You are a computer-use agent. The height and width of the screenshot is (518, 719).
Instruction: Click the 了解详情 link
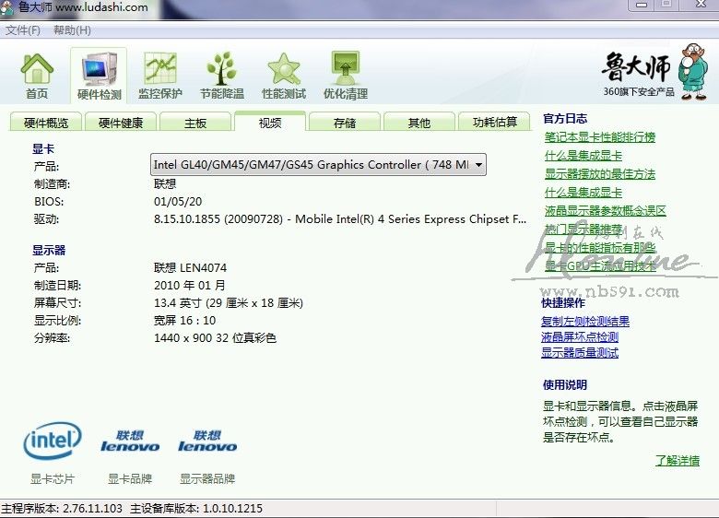[x=678, y=460]
